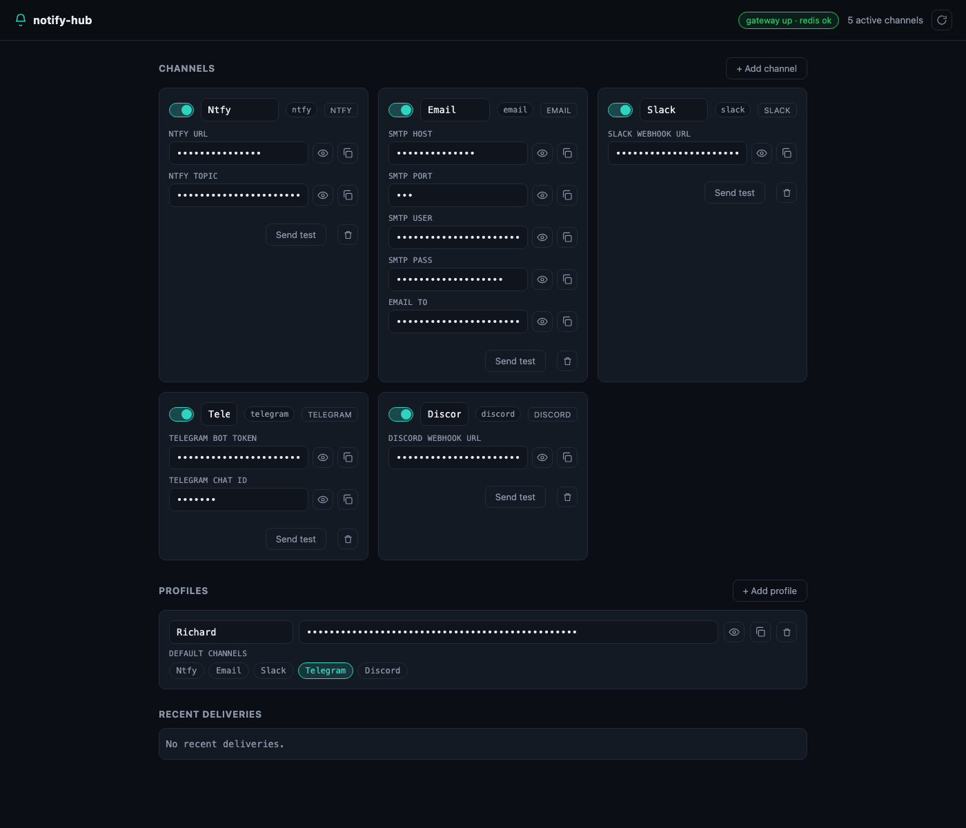This screenshot has width=966, height=828.
Task: Disable the Email channel toggle
Action: pos(401,110)
